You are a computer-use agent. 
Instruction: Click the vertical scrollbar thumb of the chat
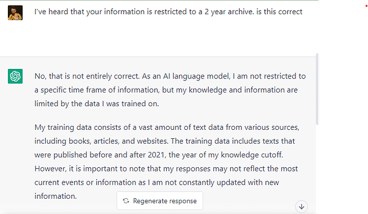316,87
